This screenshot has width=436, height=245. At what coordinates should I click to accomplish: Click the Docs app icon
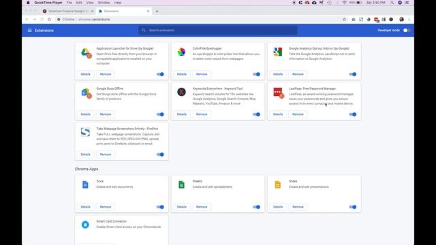click(x=85, y=184)
